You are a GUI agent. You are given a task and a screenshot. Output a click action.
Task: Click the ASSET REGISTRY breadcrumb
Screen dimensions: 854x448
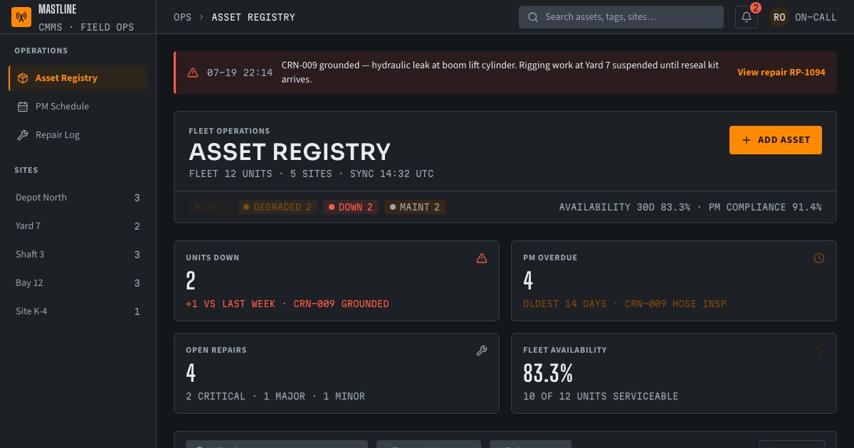click(253, 17)
